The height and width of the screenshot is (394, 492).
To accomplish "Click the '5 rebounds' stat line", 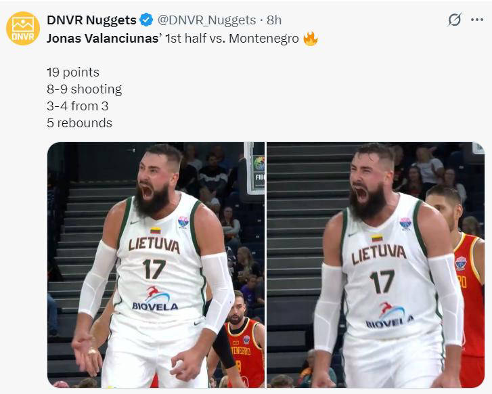I will point(79,123).
